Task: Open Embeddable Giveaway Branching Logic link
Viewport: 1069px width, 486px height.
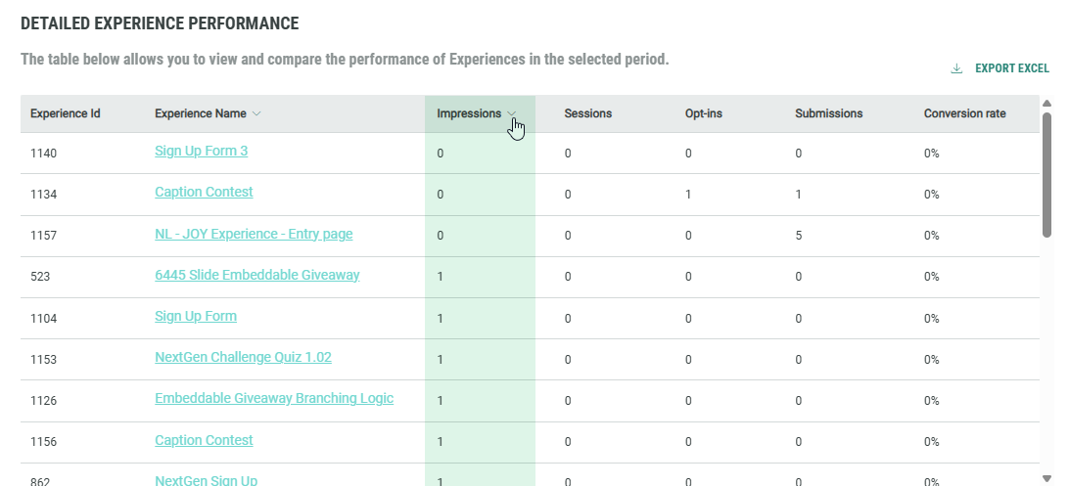Action: 274,398
